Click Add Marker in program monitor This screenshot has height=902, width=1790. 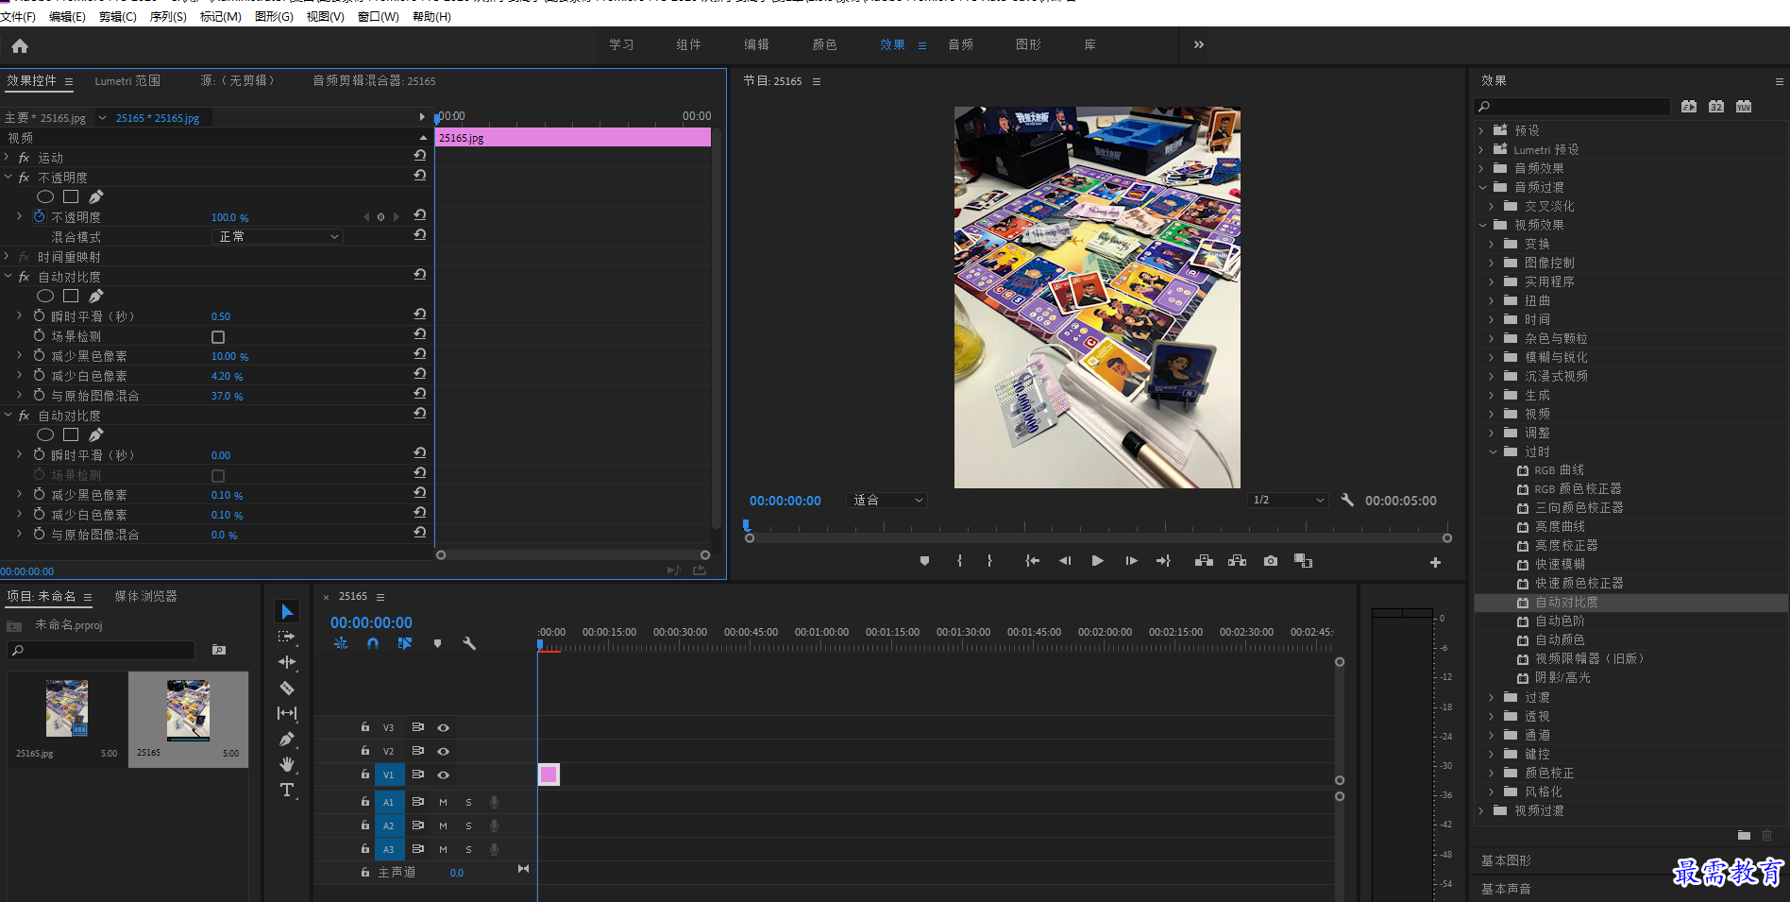(924, 561)
